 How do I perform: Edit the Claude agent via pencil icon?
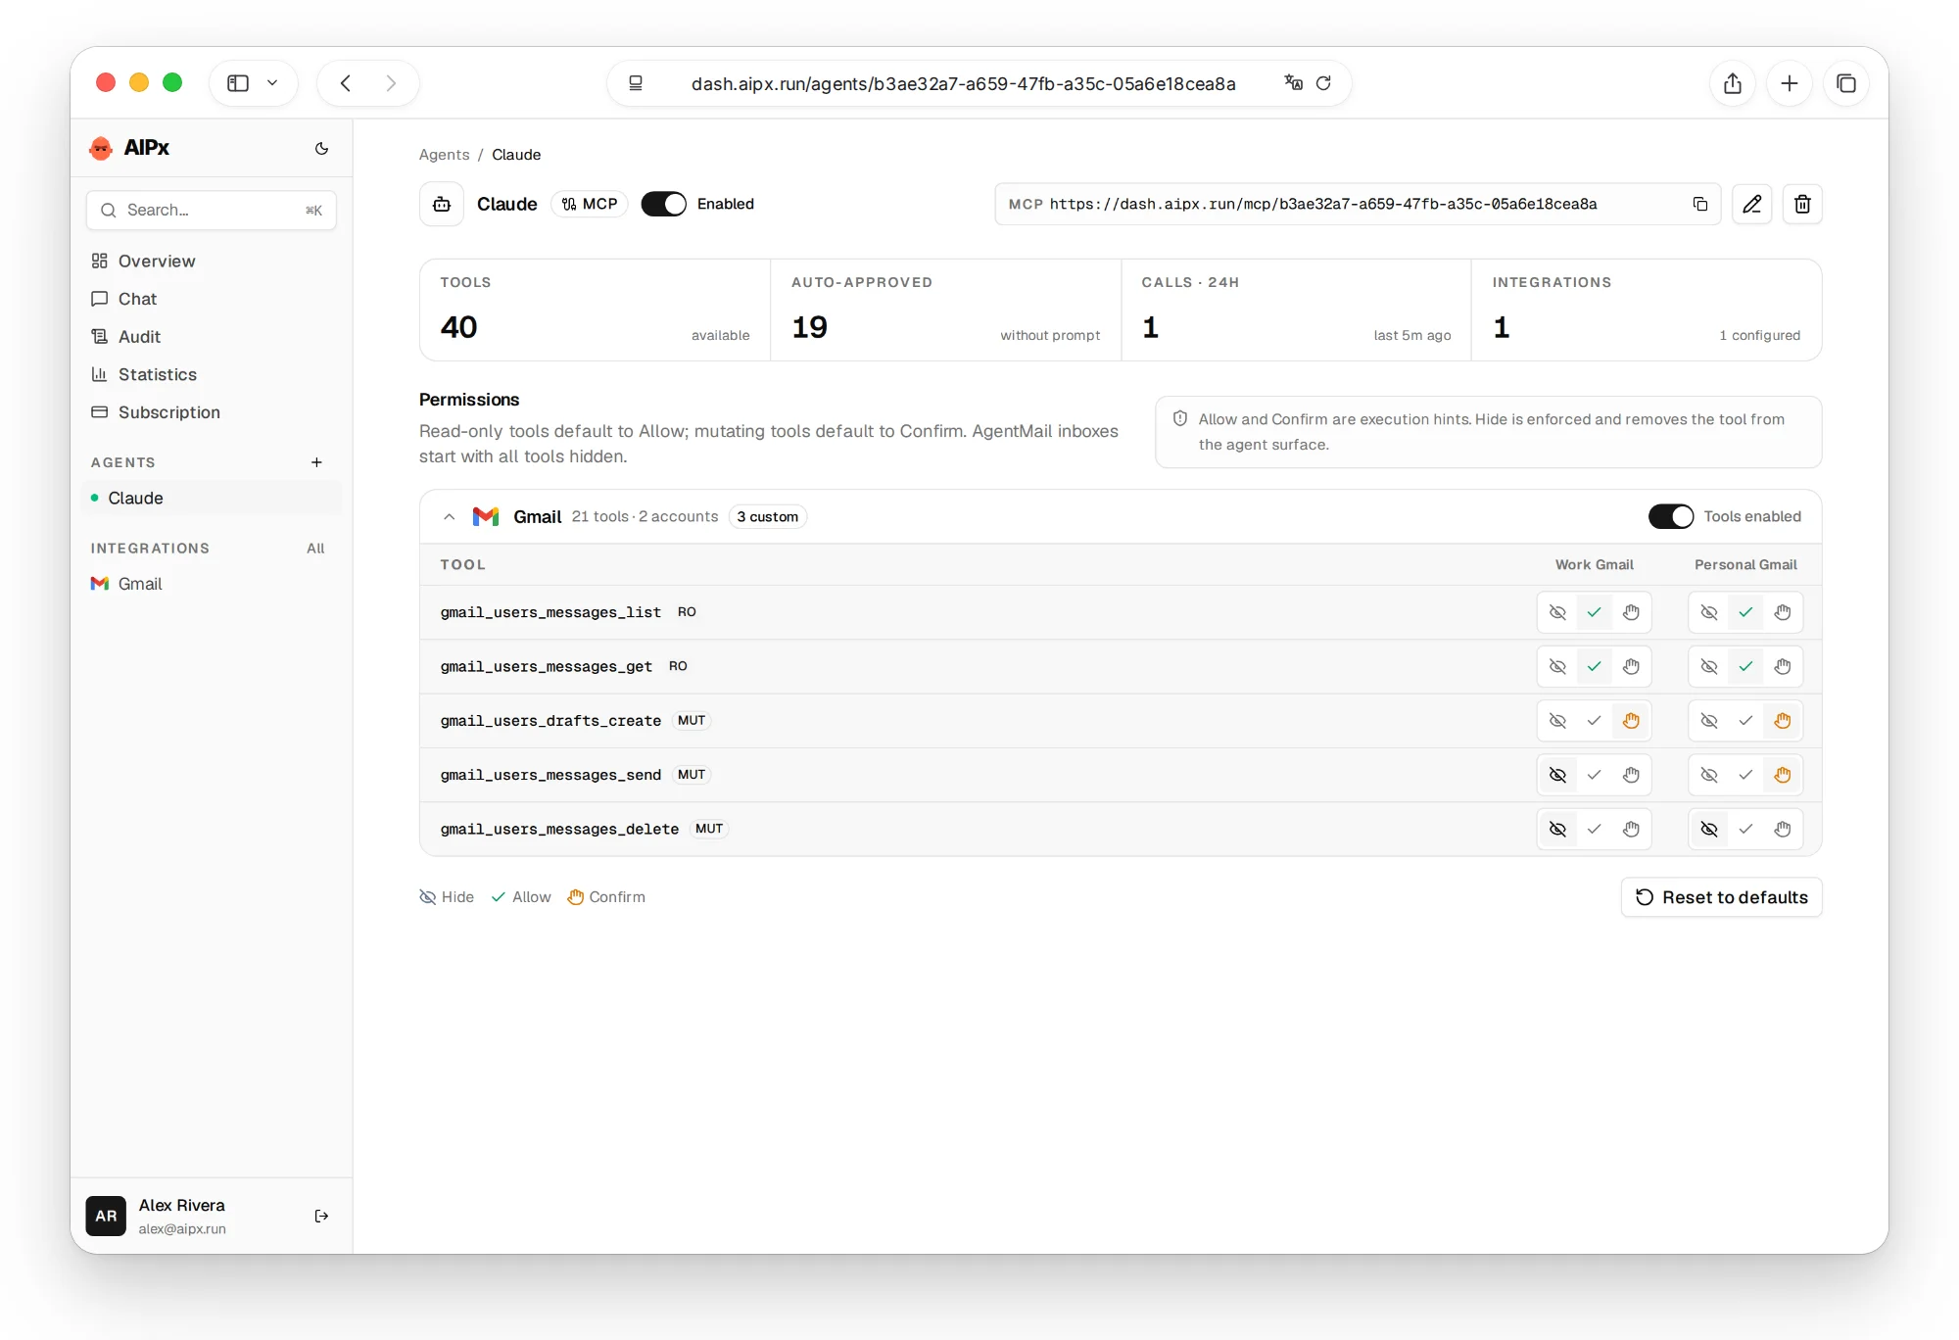click(1751, 204)
